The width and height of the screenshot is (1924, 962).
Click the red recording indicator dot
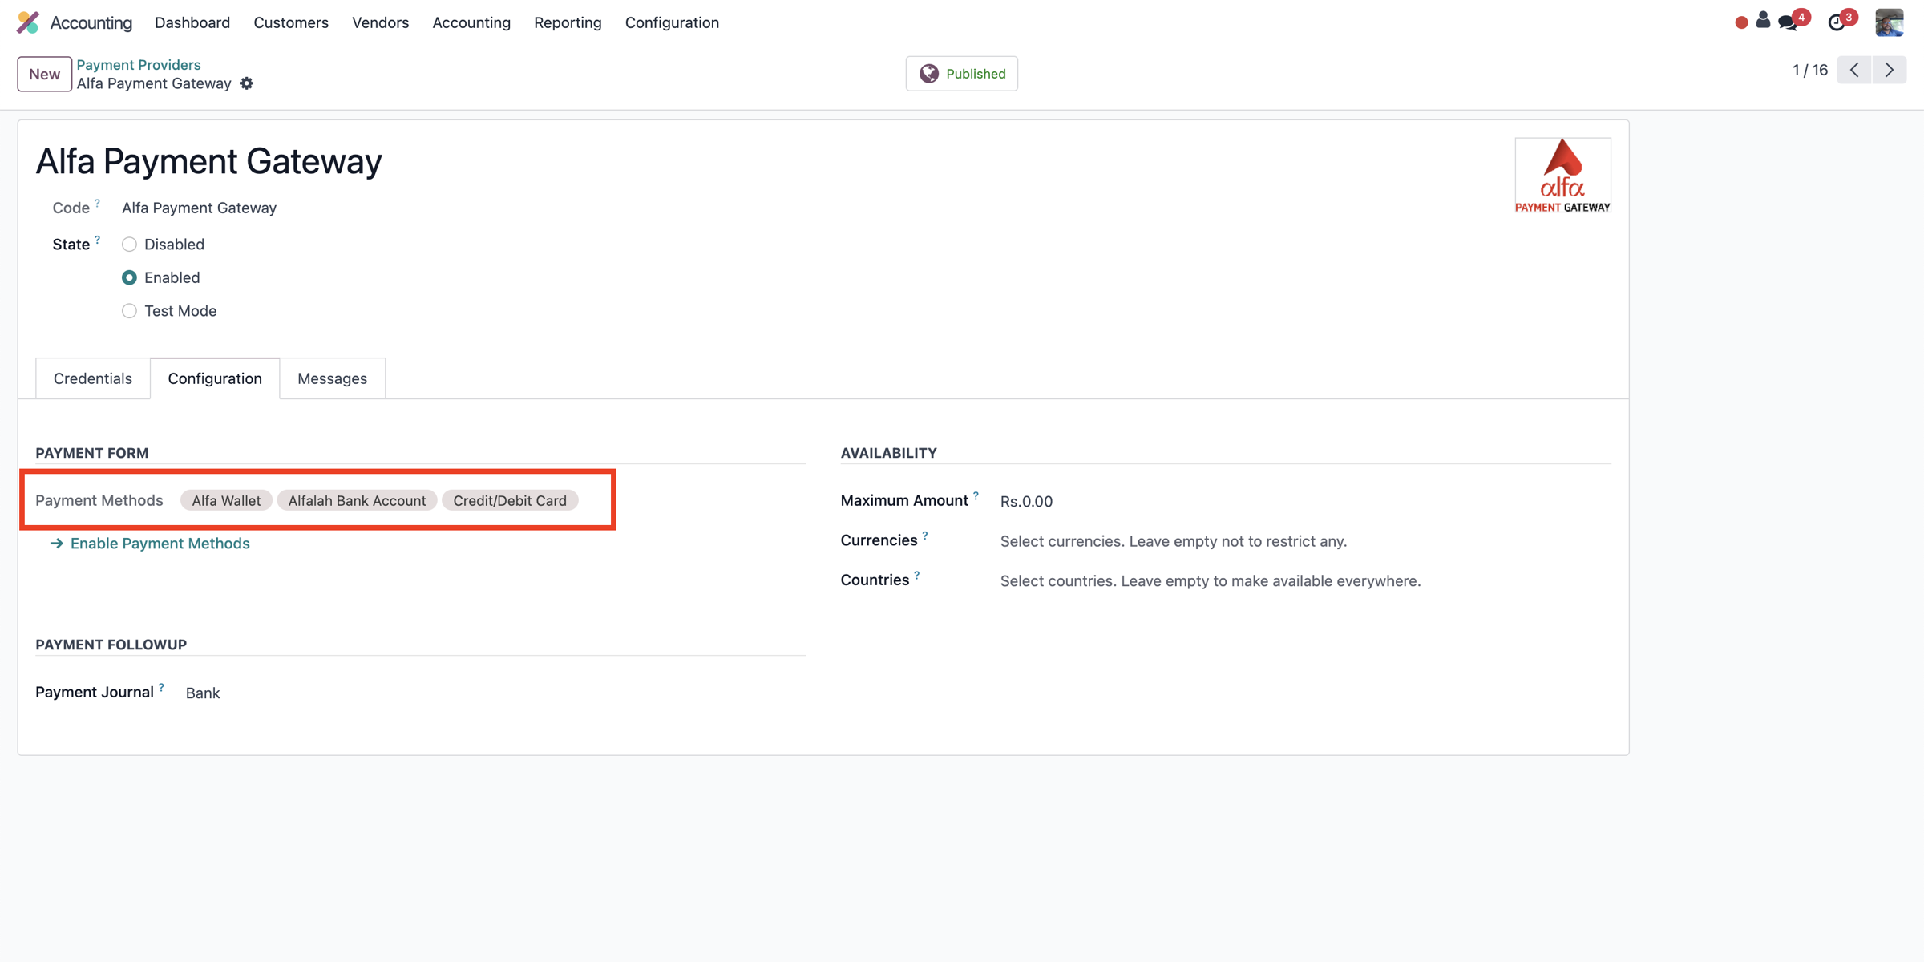point(1741,22)
